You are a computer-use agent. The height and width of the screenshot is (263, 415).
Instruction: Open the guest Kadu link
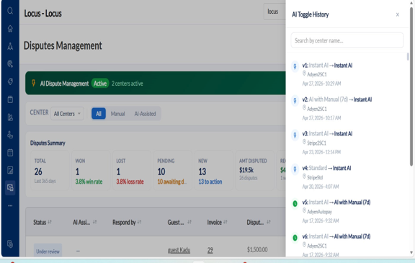(x=179, y=250)
